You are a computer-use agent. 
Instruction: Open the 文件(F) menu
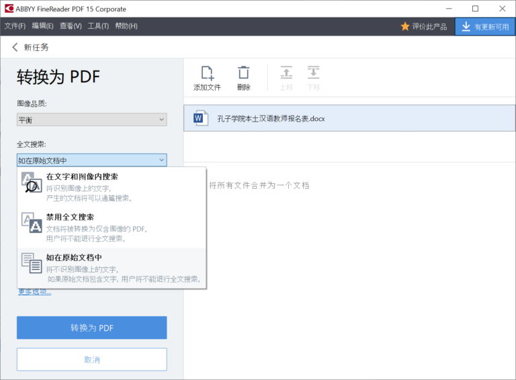15,26
